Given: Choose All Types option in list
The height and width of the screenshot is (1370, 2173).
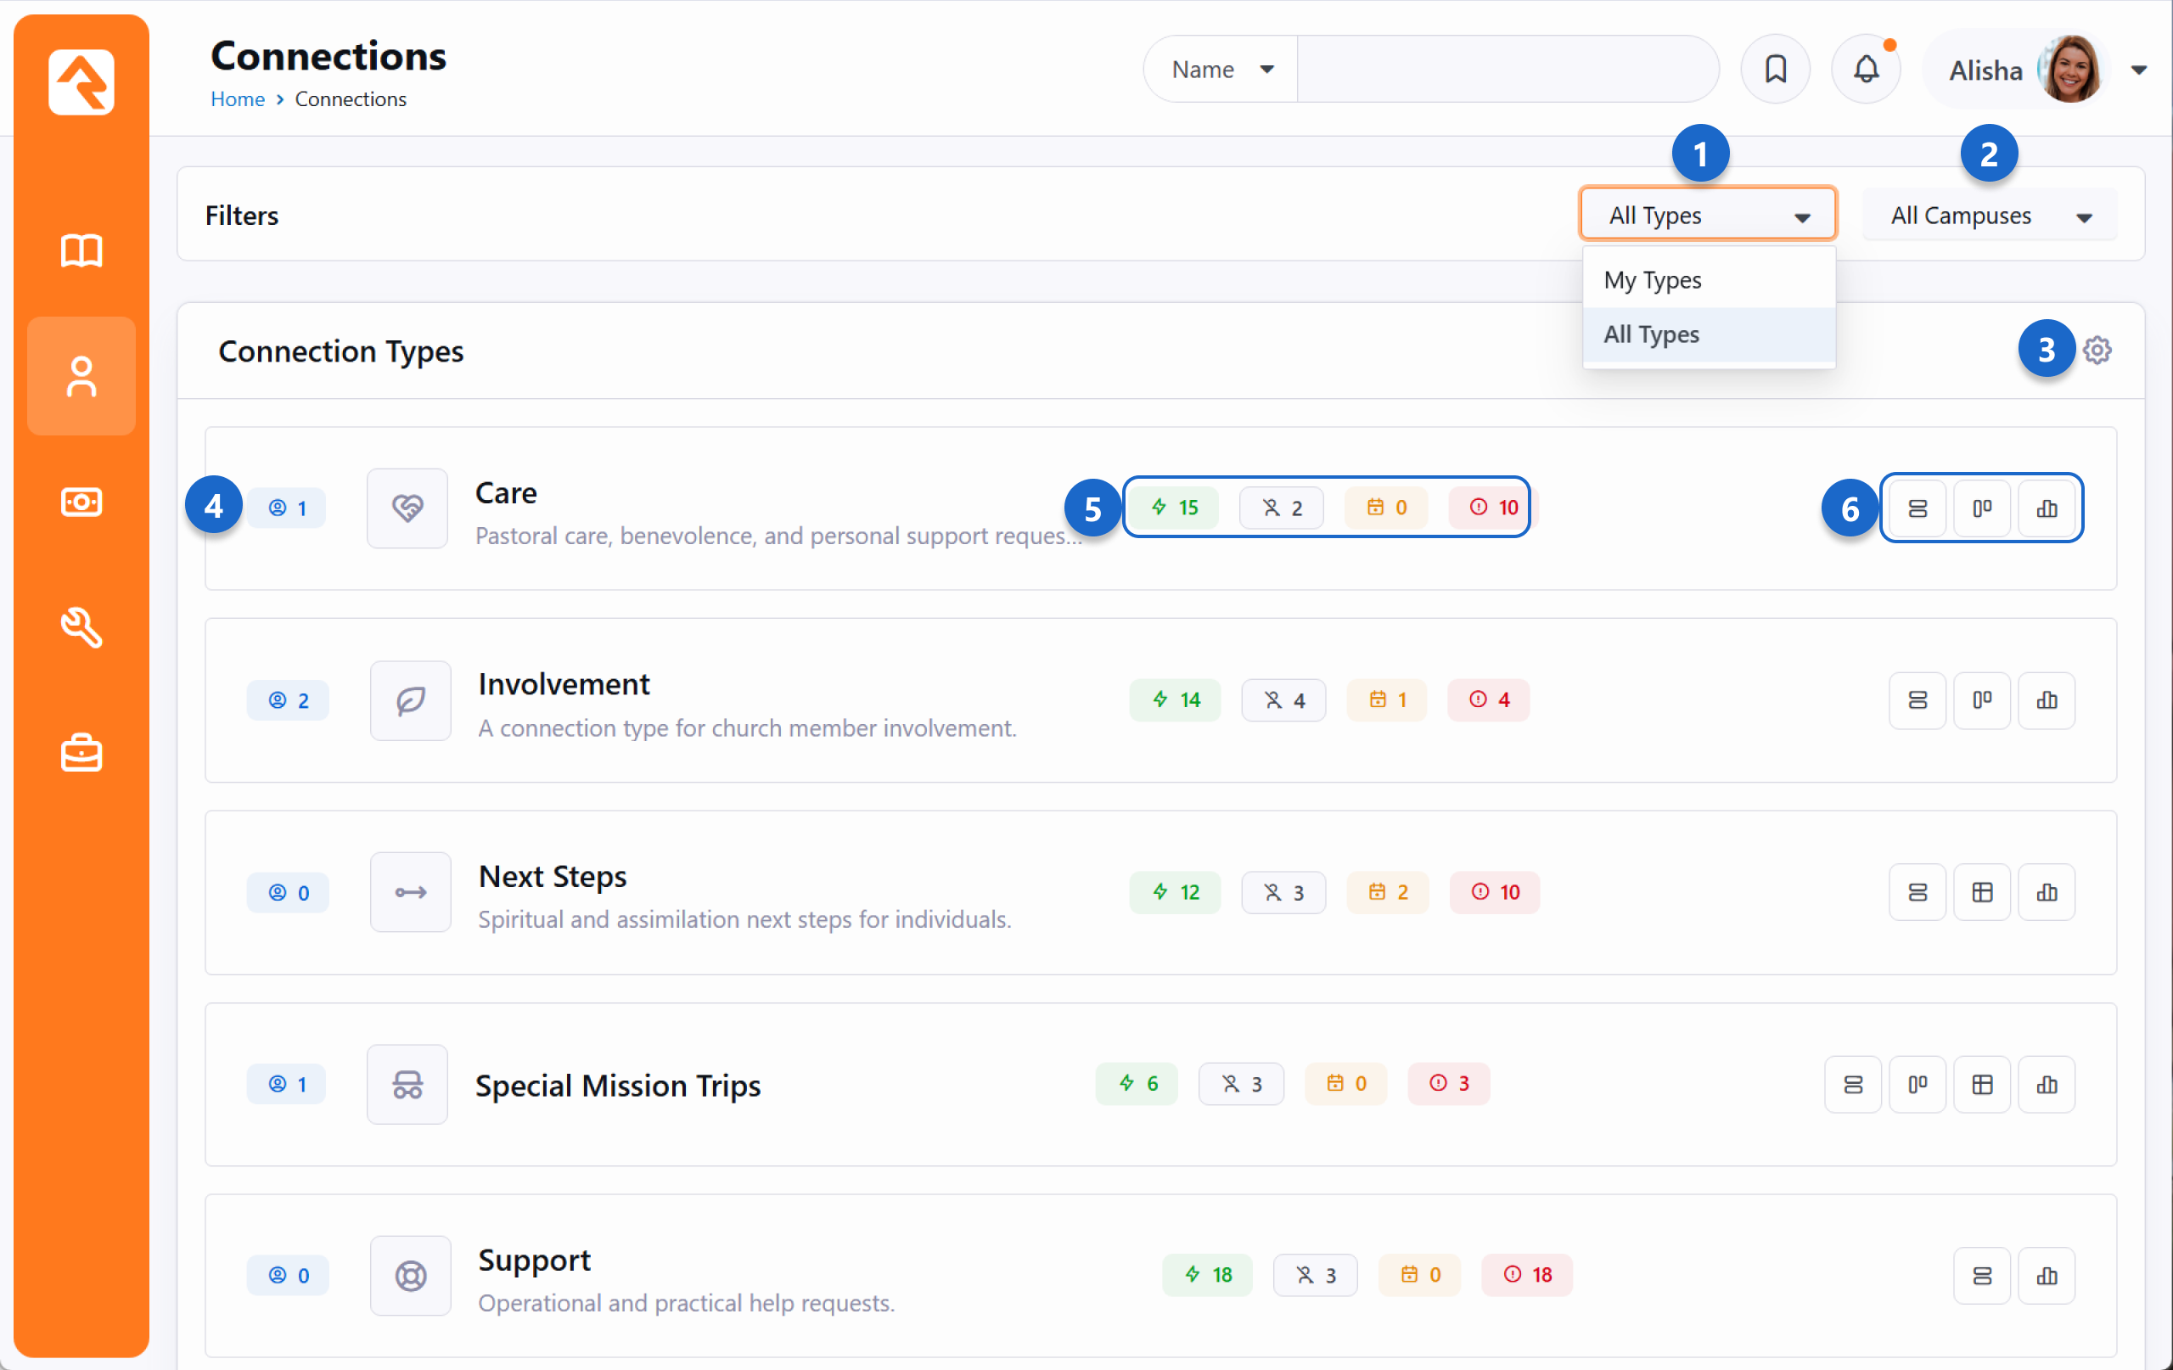Looking at the screenshot, I should [1652, 334].
